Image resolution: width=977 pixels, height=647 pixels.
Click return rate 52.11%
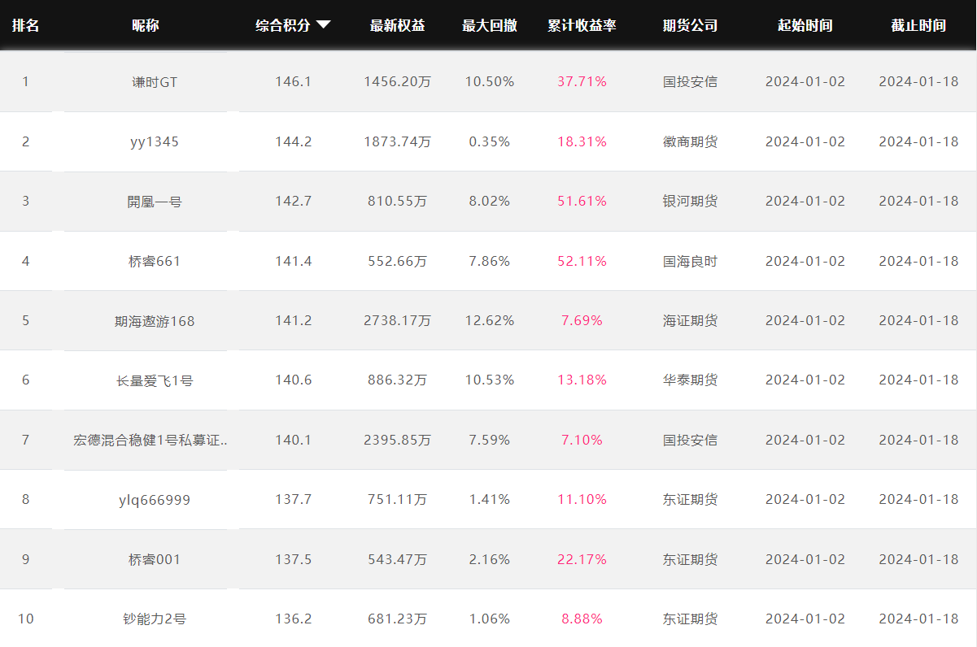tap(582, 261)
